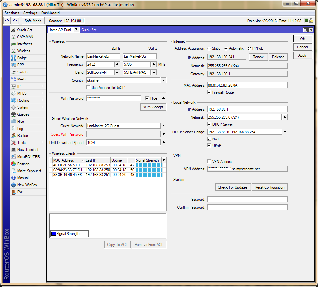Open the Country dropdown list

(163, 80)
